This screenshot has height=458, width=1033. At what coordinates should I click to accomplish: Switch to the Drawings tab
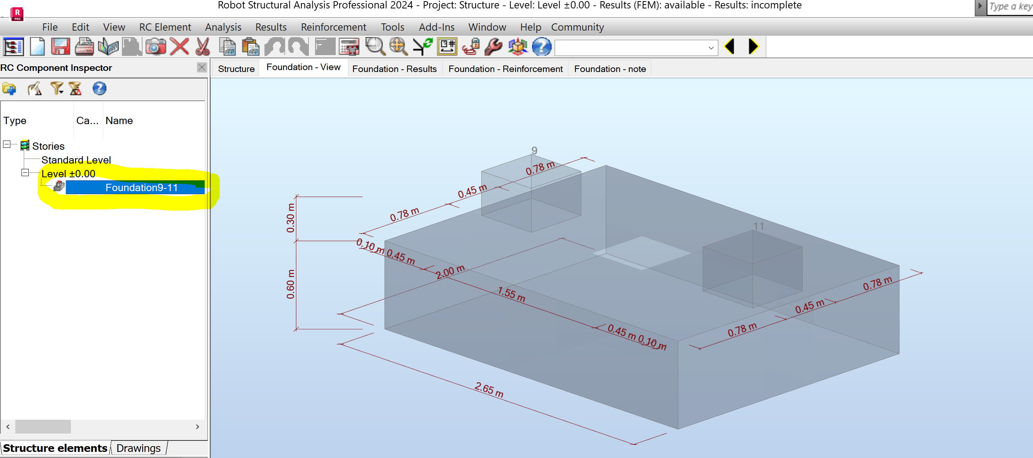click(x=138, y=448)
